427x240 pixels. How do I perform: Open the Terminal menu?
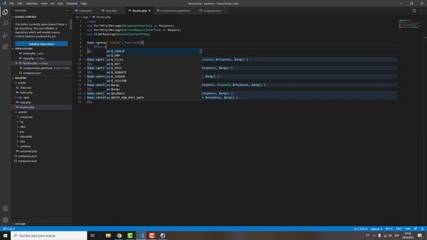tap(72, 3)
